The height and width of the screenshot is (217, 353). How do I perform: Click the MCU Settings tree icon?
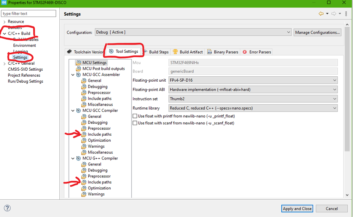[78, 63]
